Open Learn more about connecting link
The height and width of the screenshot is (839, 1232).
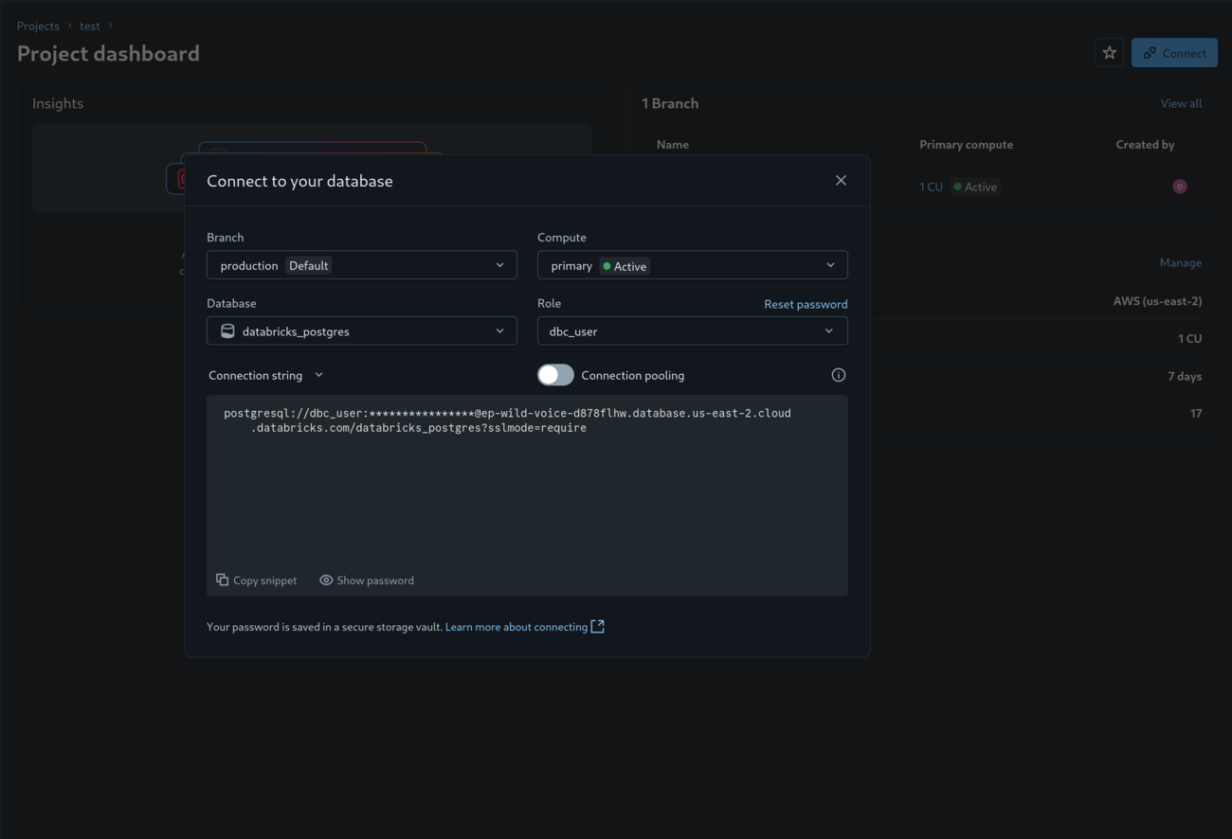(516, 627)
